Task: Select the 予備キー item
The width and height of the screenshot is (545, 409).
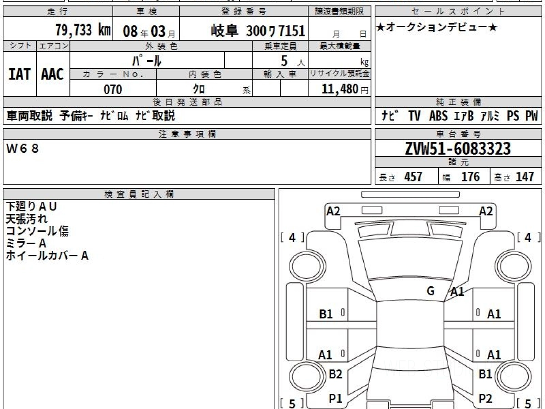Action: click(77, 116)
